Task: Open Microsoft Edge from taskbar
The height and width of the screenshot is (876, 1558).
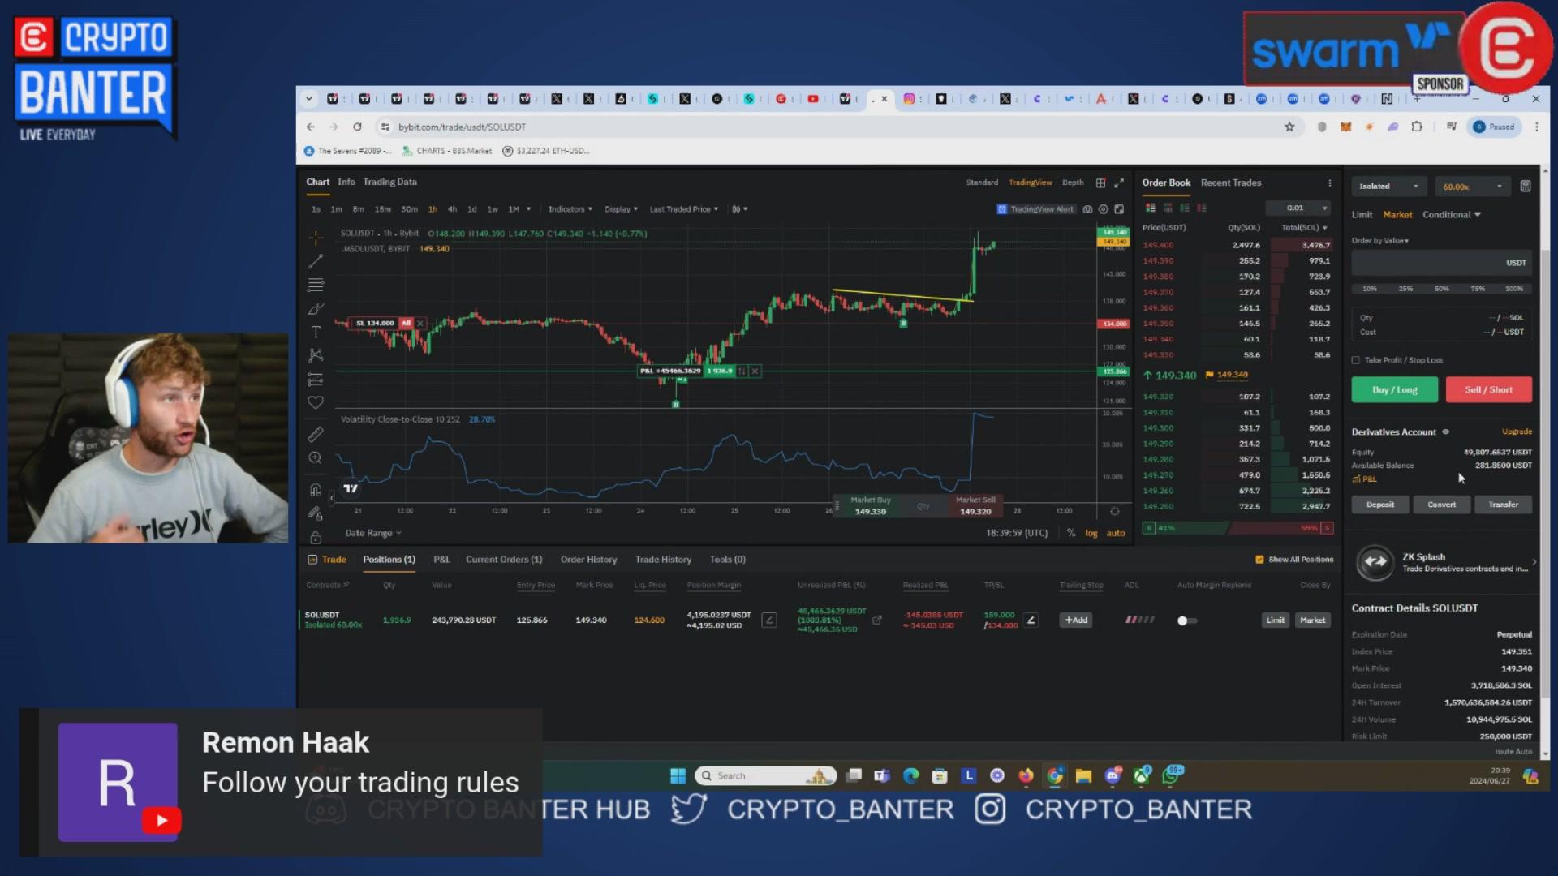Action: pos(911,775)
